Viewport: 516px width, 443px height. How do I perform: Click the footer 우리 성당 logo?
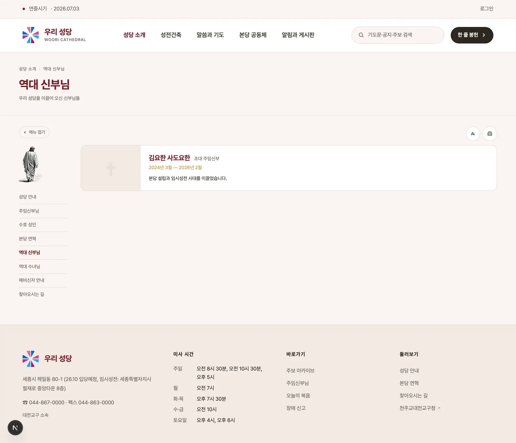47,359
